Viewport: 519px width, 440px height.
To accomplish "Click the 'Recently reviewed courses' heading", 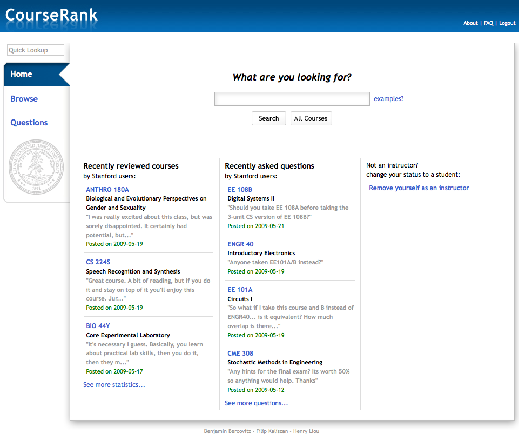I will pos(131,166).
